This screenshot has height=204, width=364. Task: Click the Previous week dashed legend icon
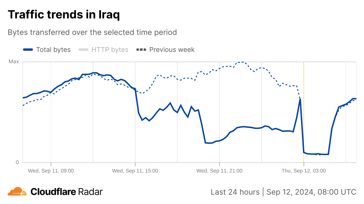pos(141,50)
